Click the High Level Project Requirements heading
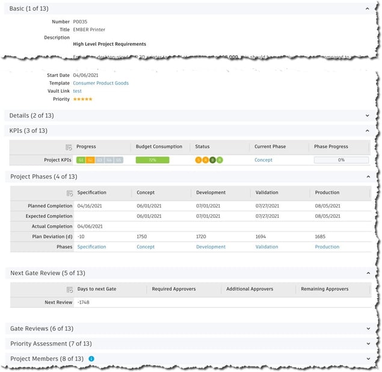382x372 pixels. (x=109, y=44)
